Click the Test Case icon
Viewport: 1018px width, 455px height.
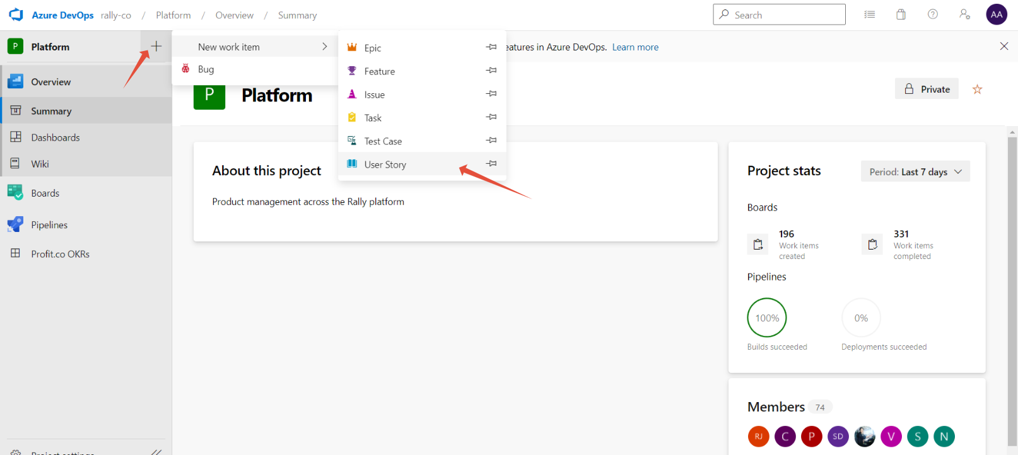click(352, 141)
